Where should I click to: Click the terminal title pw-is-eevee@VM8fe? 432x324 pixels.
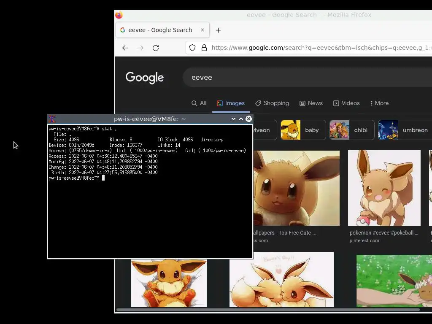click(150, 119)
